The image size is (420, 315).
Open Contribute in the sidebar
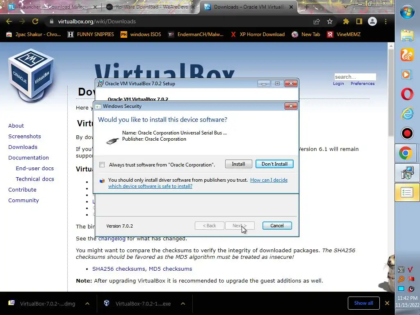[22, 189]
